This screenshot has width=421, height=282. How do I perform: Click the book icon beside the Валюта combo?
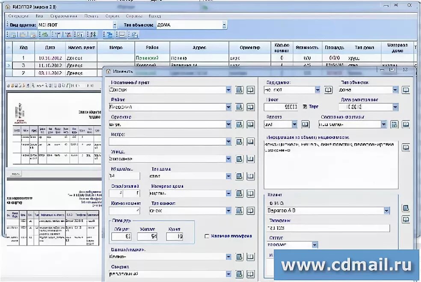[305, 124]
